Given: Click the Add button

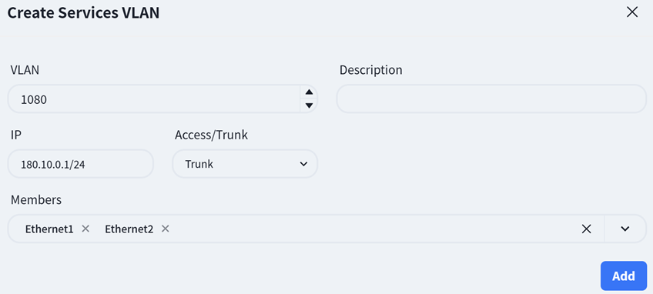Looking at the screenshot, I should point(624,276).
